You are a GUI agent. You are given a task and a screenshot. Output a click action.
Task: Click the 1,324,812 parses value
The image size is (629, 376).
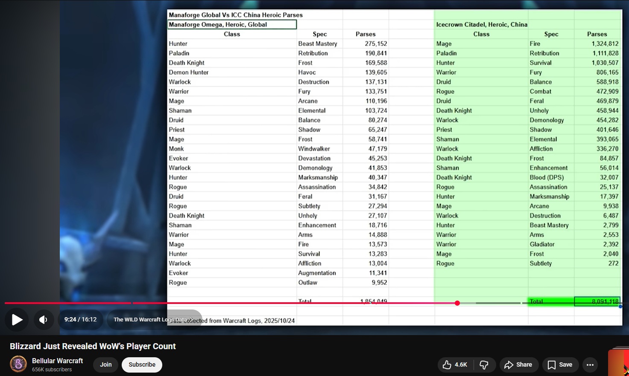pyautogui.click(x=605, y=43)
